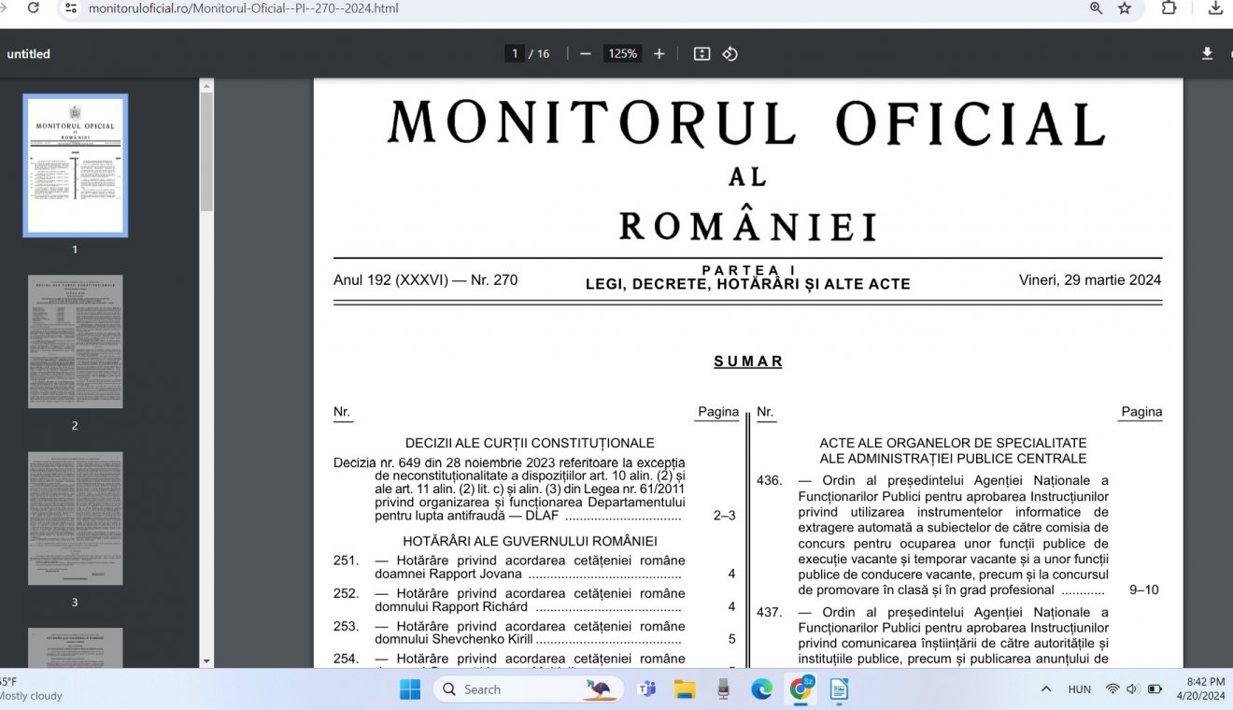Viewport: 1233px width, 710px height.
Task: Click 'HOTĂRÂRI ALE GUVERNULUI ROMÂNIEI' heading
Action: point(530,541)
